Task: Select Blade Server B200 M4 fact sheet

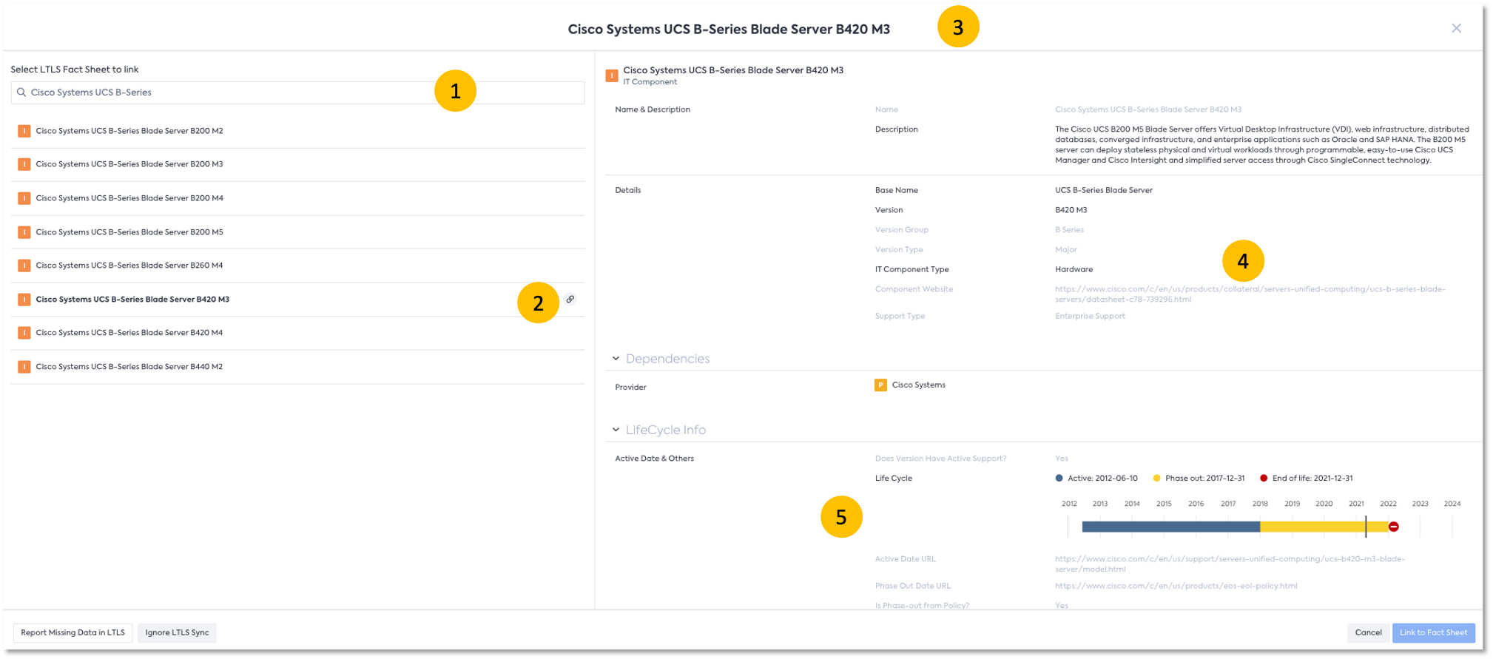Action: click(x=297, y=198)
